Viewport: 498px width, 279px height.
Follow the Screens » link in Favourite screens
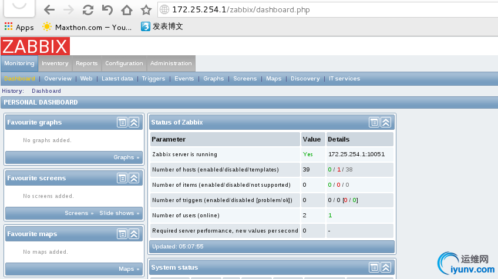point(79,213)
